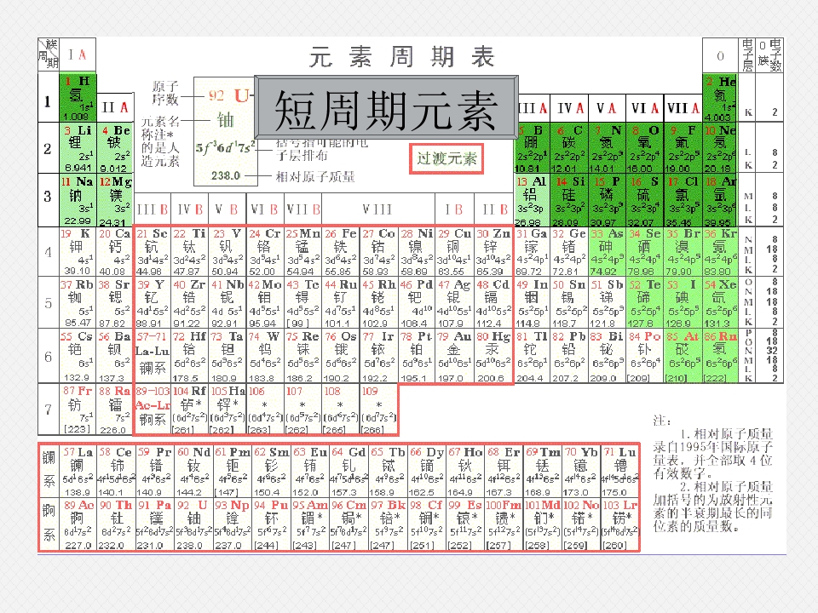Click the 过渡元素 red-bordered label
This screenshot has width=818, height=613.
tap(446, 158)
